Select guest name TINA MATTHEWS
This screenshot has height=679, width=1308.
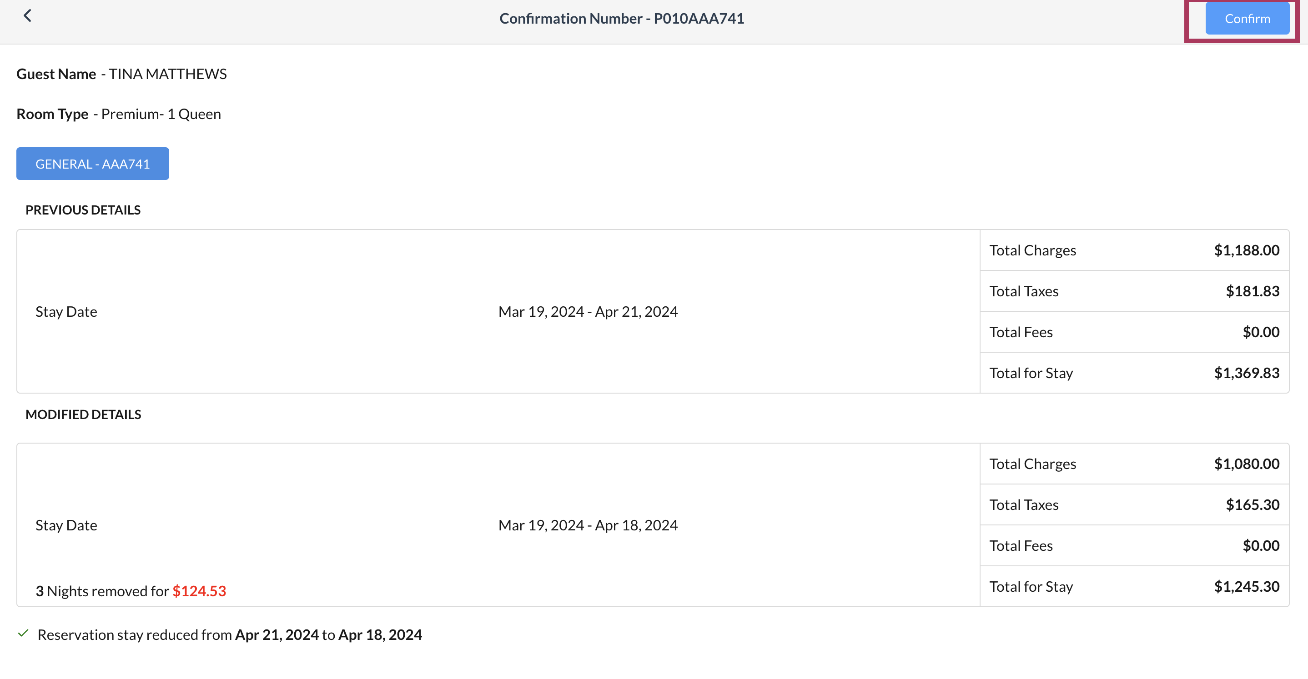(167, 74)
